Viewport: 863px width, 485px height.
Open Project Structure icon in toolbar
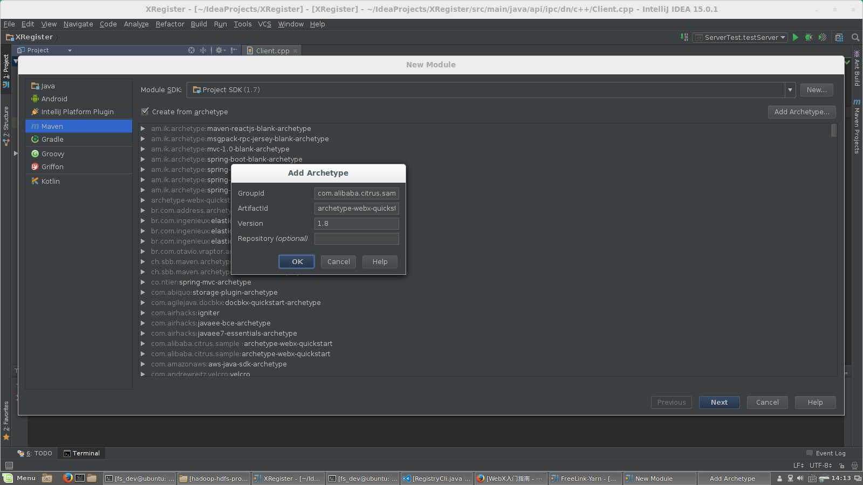[x=839, y=37]
